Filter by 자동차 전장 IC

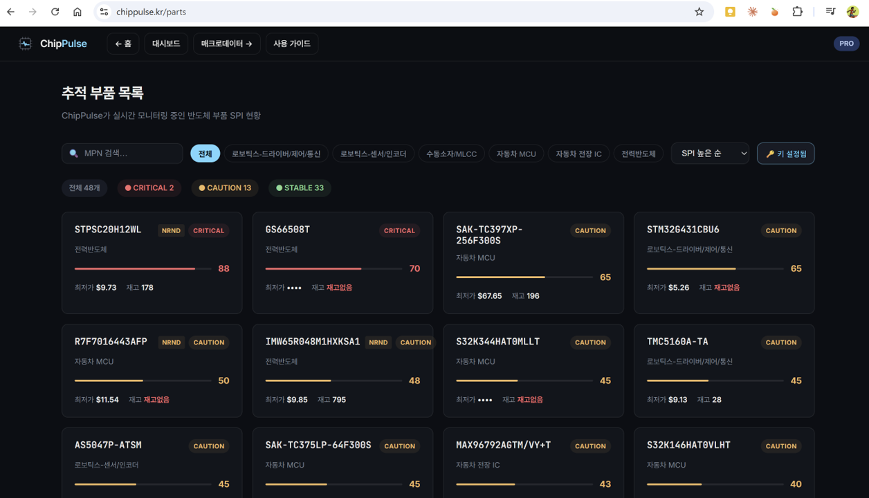click(x=578, y=154)
